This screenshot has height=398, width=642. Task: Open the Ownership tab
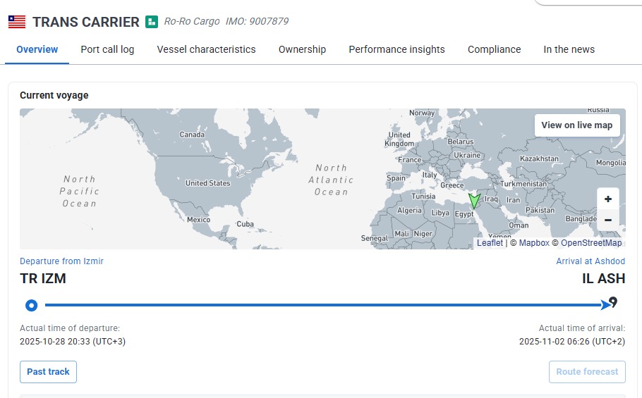click(x=302, y=49)
